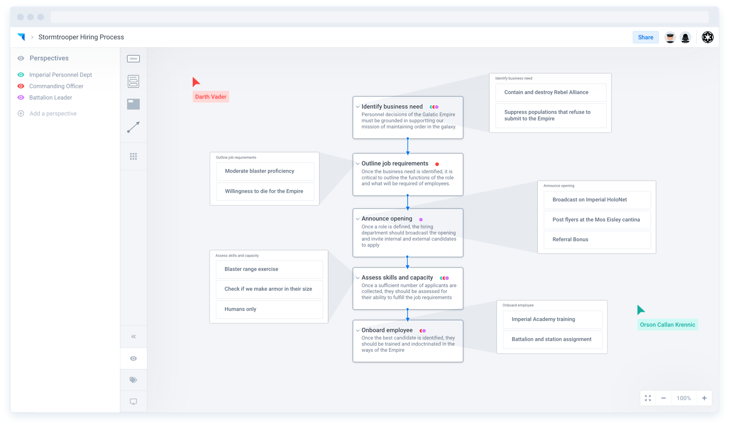Open the presentation screen icon
Viewport: 729px width, 426px height.
tap(133, 402)
